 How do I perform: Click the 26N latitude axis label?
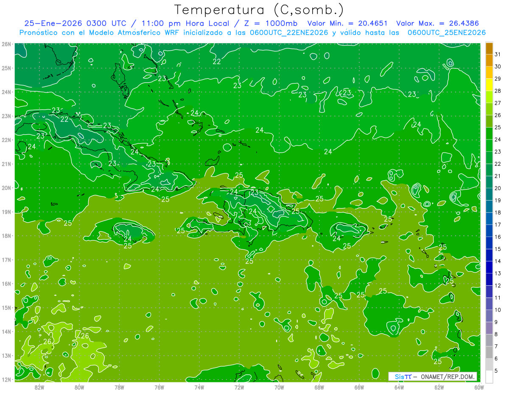click(x=6, y=44)
